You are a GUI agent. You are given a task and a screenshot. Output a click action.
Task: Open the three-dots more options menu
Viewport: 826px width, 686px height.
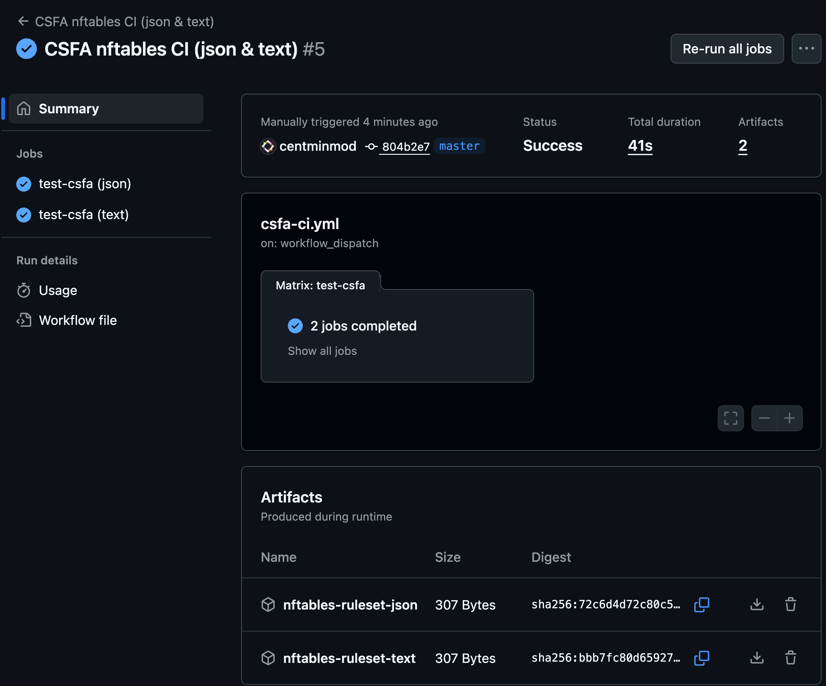[x=806, y=49]
